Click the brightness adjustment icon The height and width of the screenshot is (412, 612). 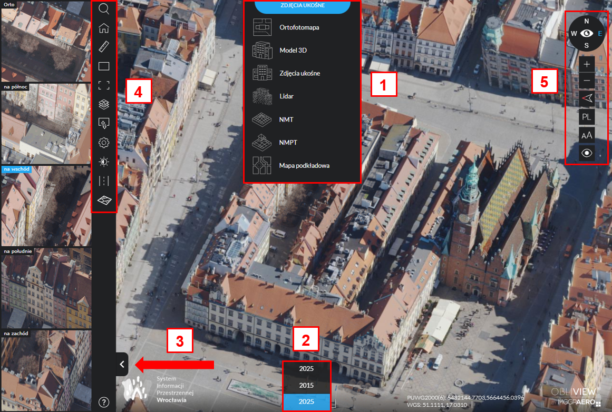tap(104, 162)
